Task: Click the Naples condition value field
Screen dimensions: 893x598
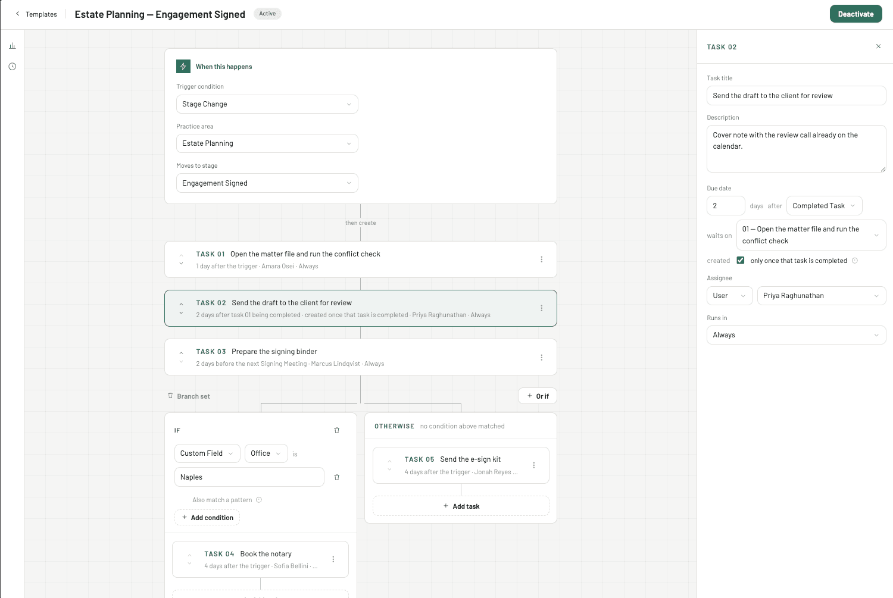Action: pos(249,477)
